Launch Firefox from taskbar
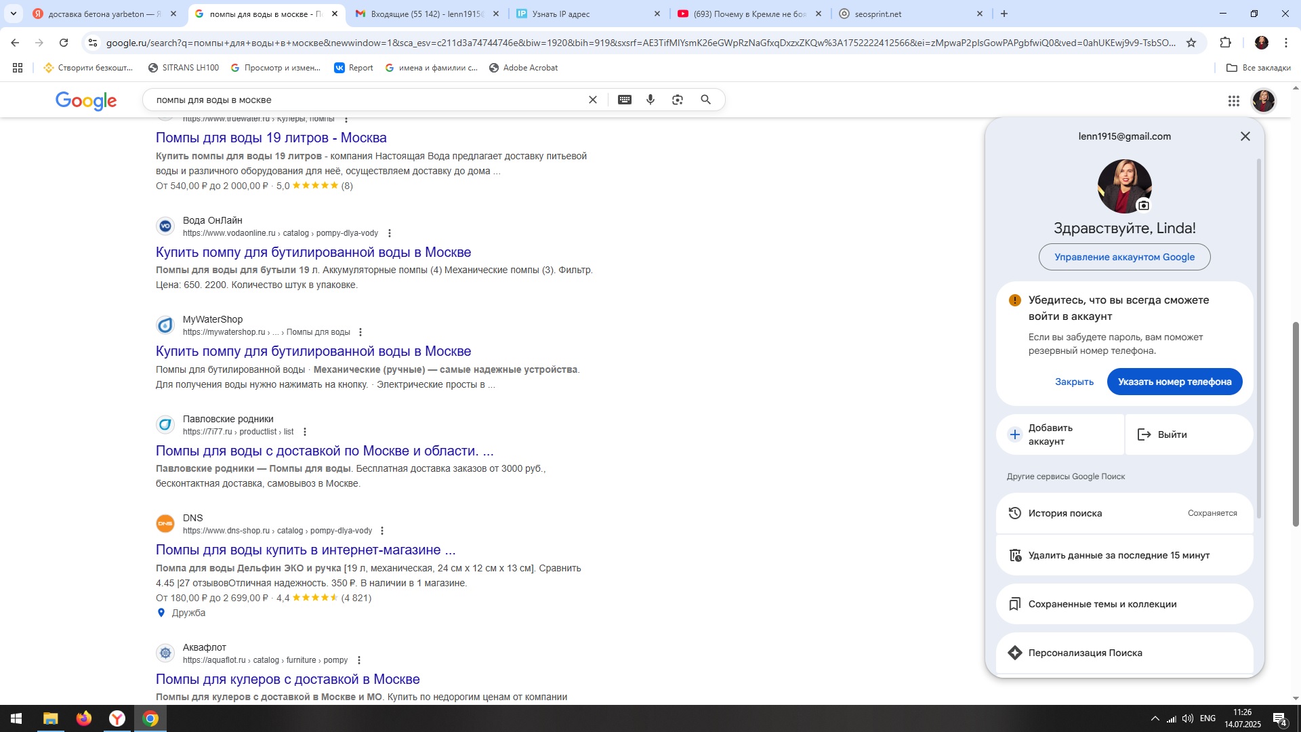 [x=84, y=718]
